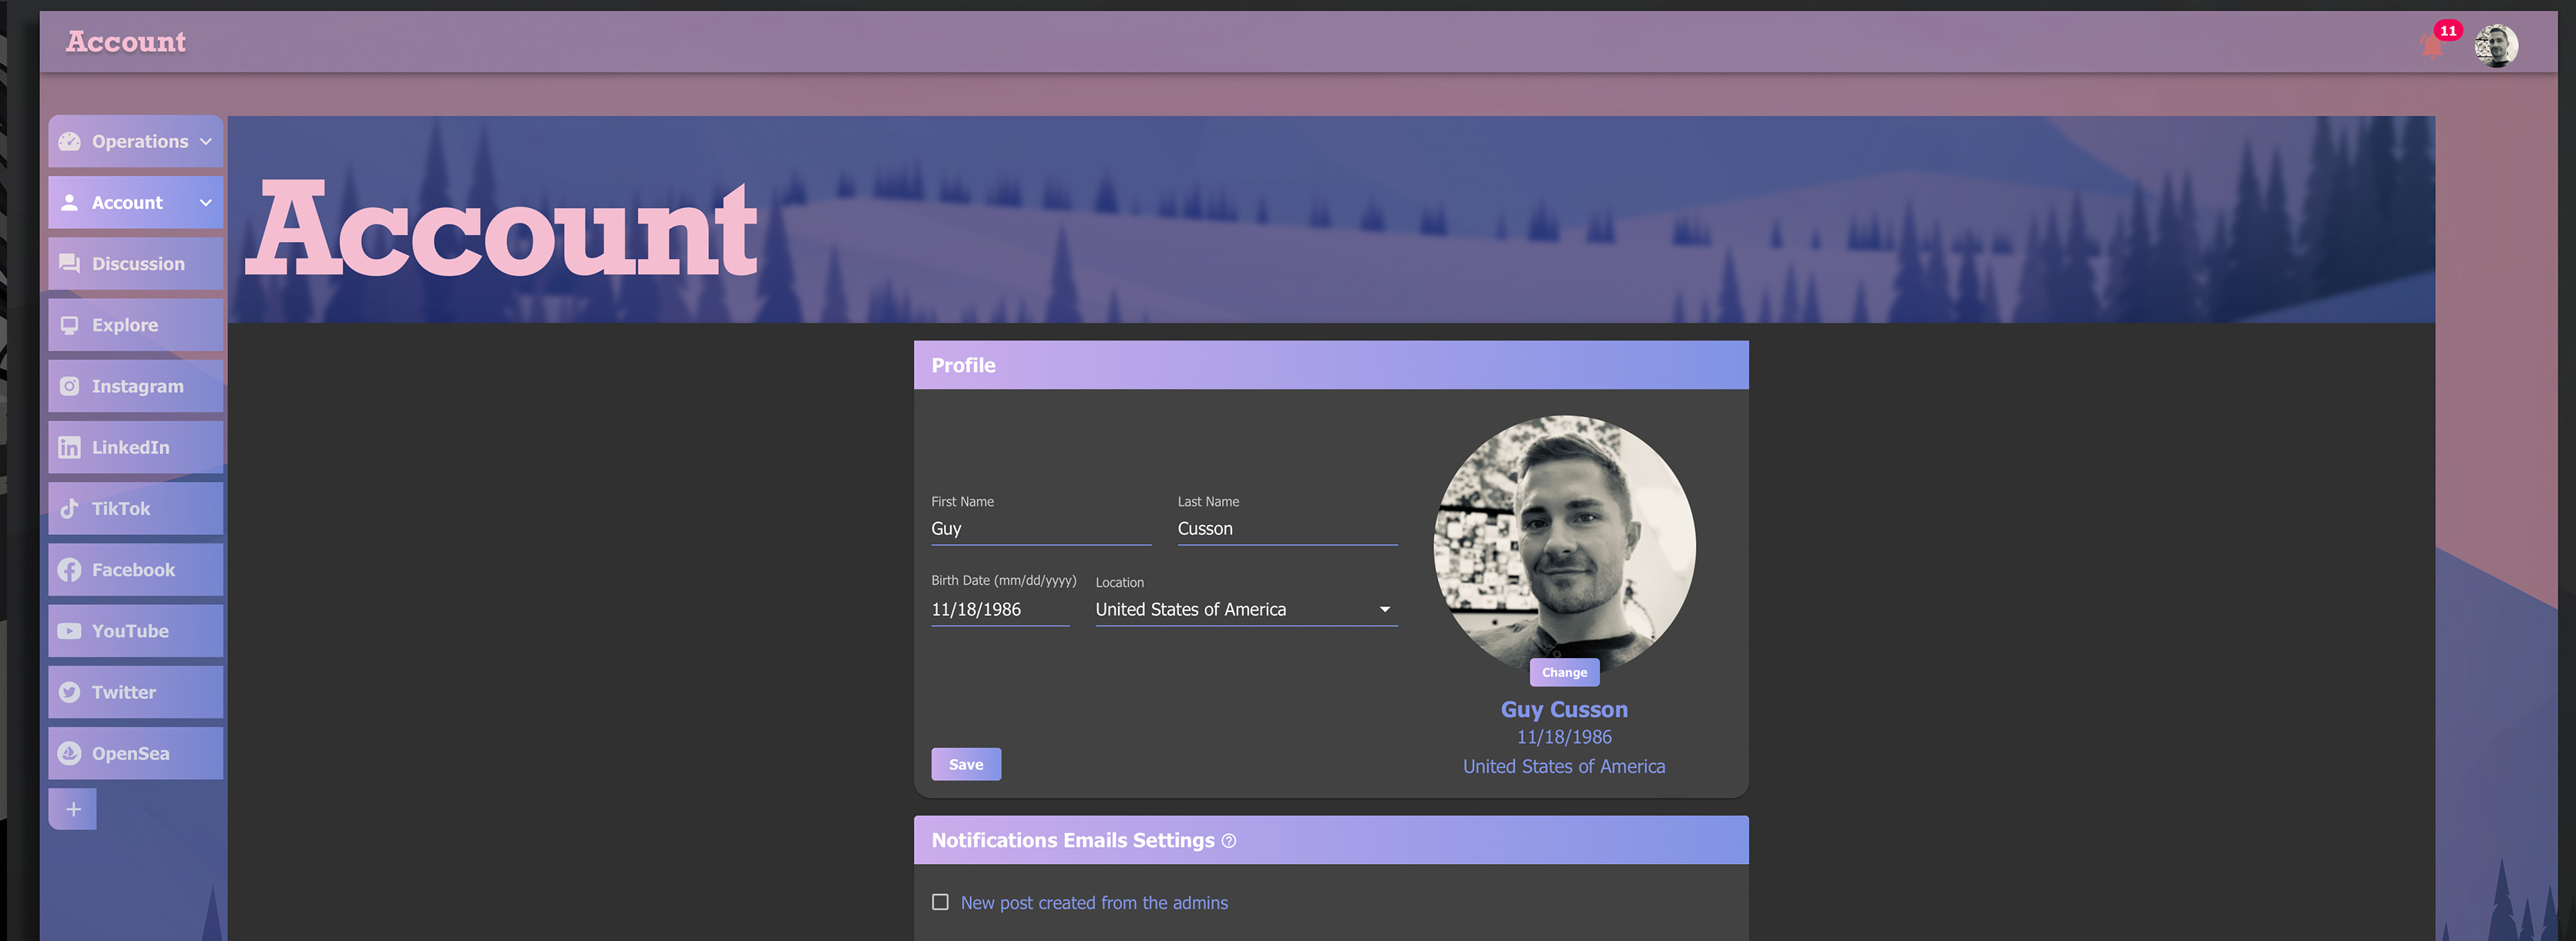The width and height of the screenshot is (2576, 941).
Task: Click the Facebook logo icon
Action: pos(69,570)
